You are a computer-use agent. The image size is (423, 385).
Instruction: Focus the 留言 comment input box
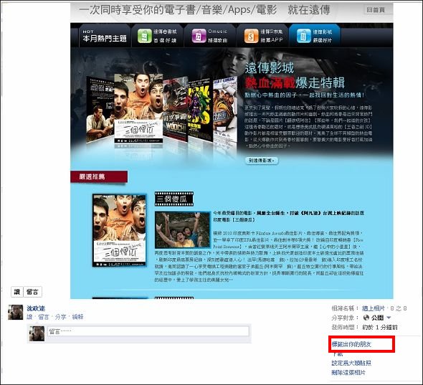(148, 331)
